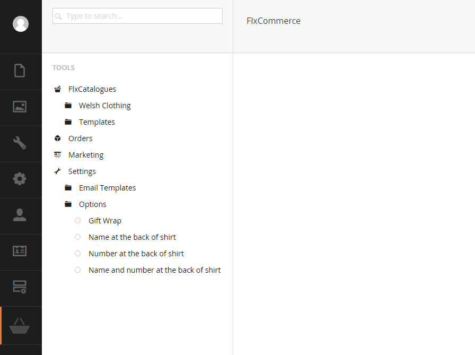Screen dimensions: 475x355
Task: Collapse the Options folder
Action: click(92, 204)
